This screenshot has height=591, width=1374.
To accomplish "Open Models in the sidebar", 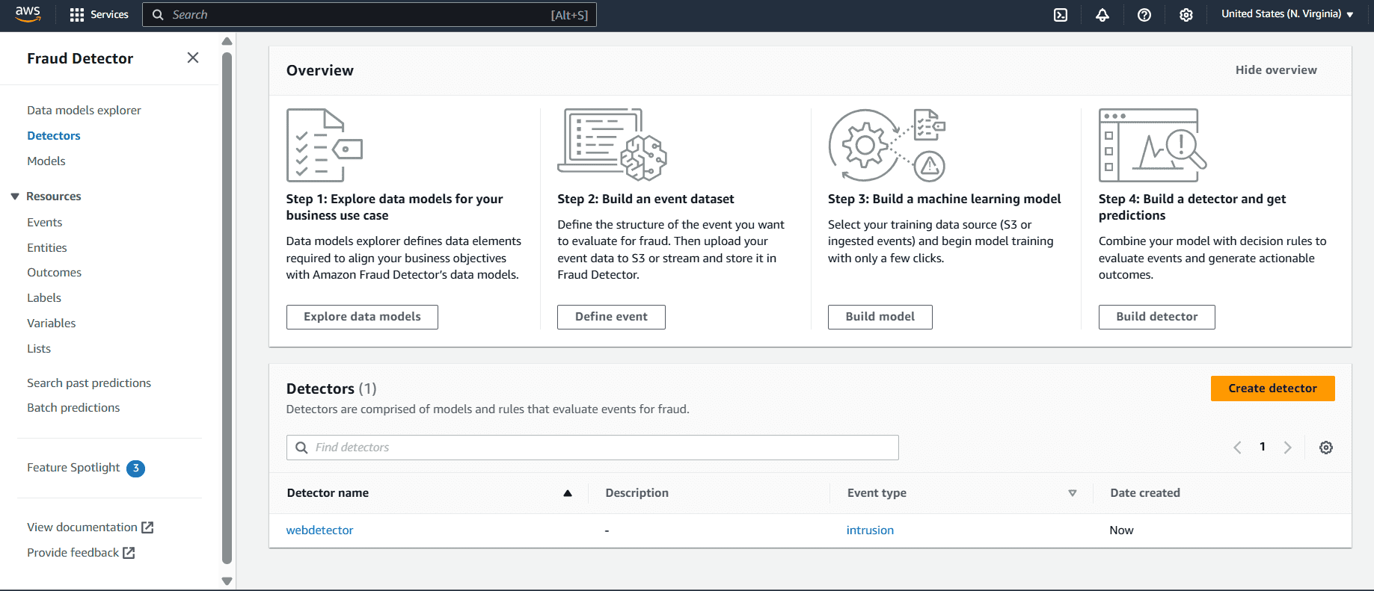I will [x=46, y=161].
